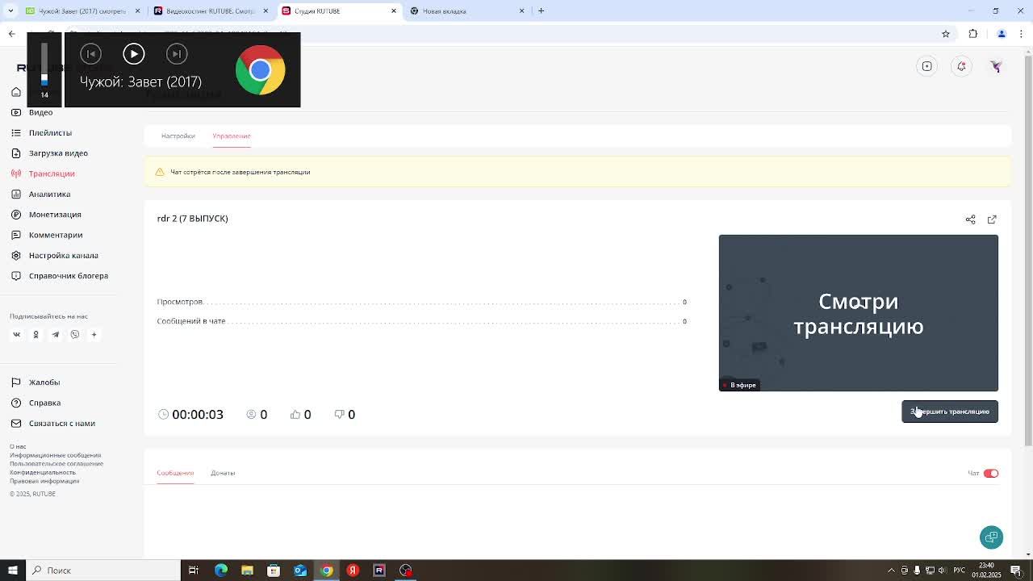Click the ruble icon beside Монетизация
The image size is (1033, 581).
tap(16, 215)
